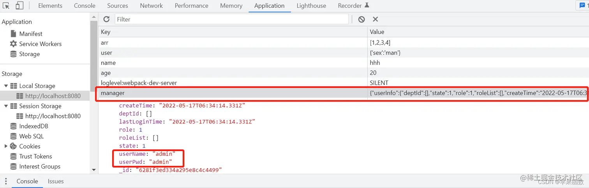Open Trust Tokens in the sidebar

pyautogui.click(x=35, y=156)
